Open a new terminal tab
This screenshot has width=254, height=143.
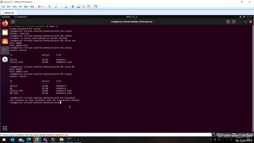tap(13, 22)
